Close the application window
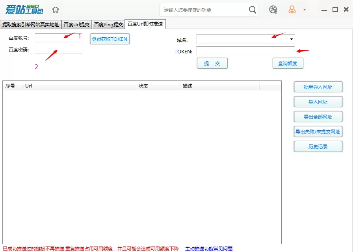Image resolution: width=353 pixels, height=252 pixels. [346, 9]
